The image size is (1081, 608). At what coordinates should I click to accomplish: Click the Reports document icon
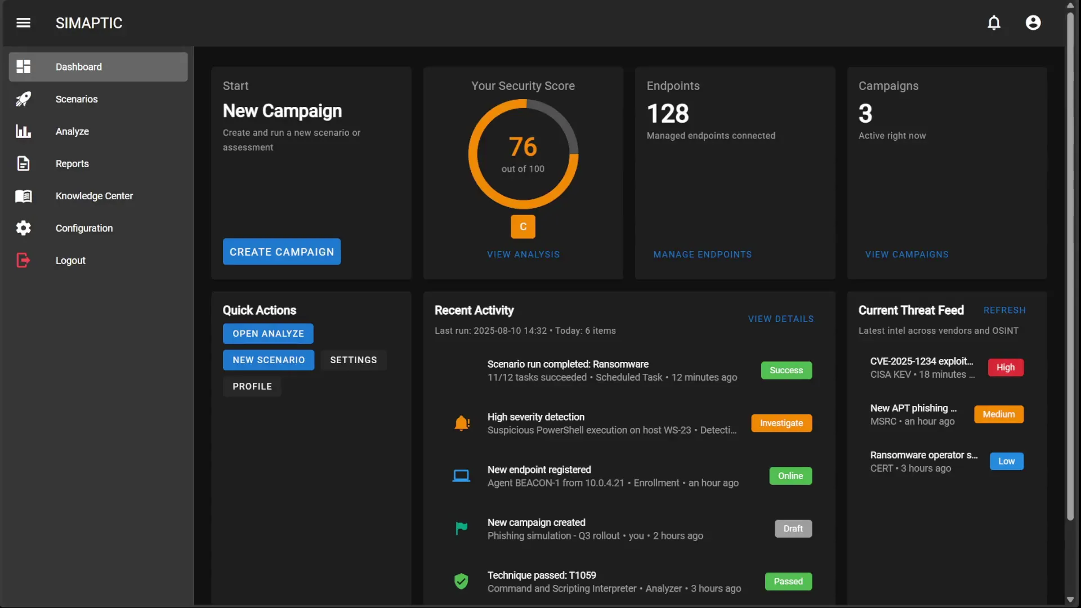23,164
